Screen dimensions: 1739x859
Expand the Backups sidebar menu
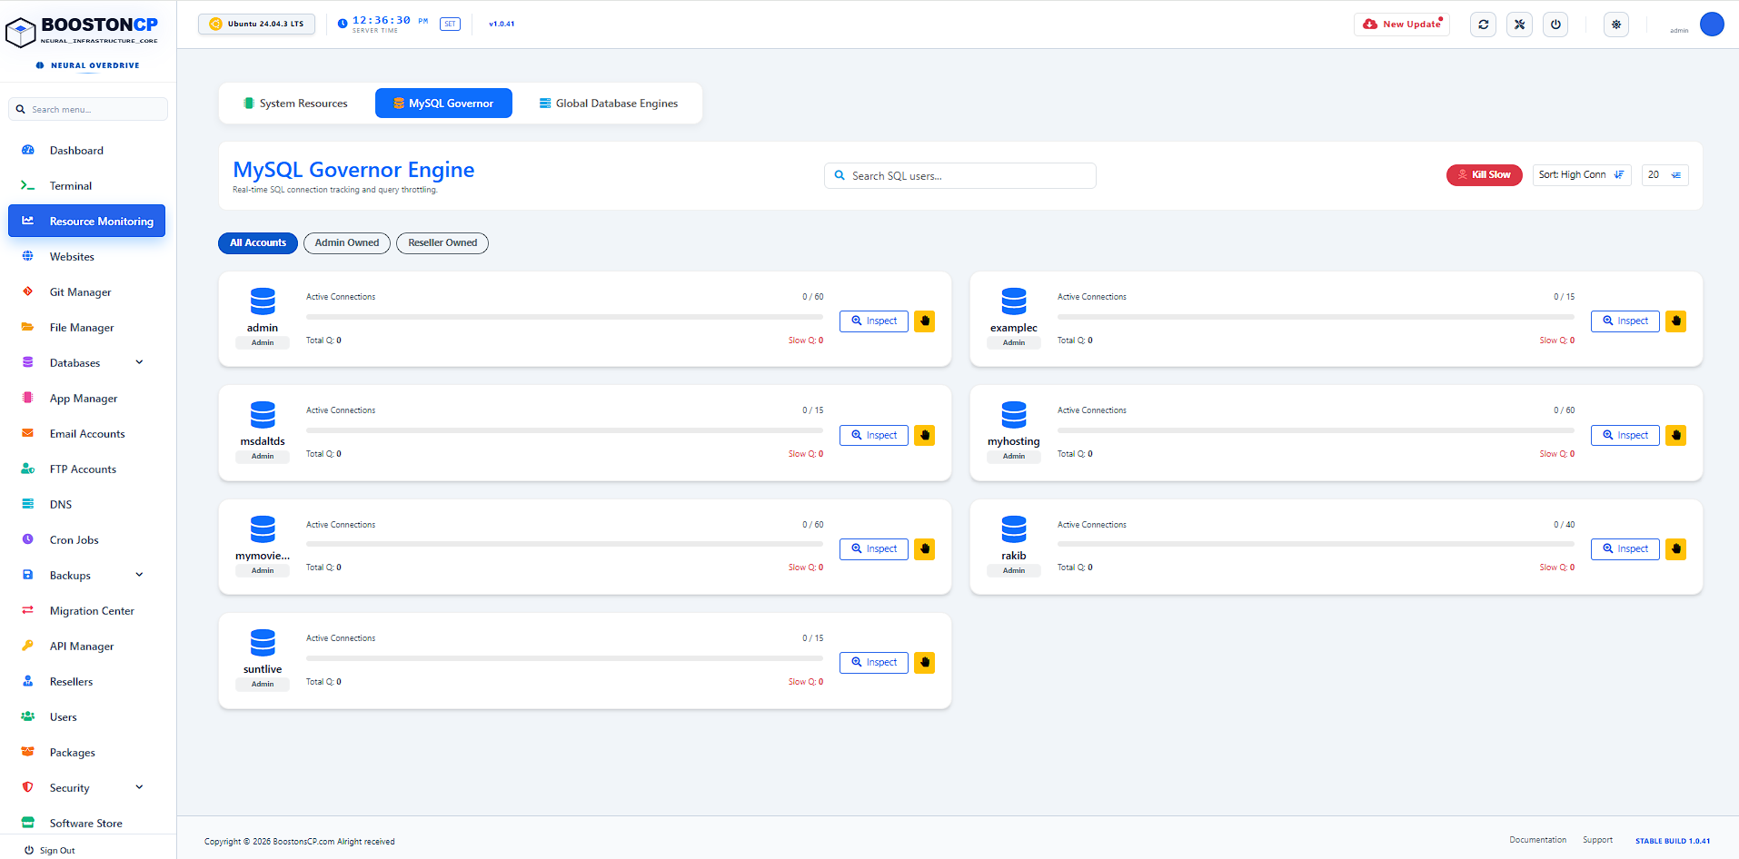(x=86, y=576)
